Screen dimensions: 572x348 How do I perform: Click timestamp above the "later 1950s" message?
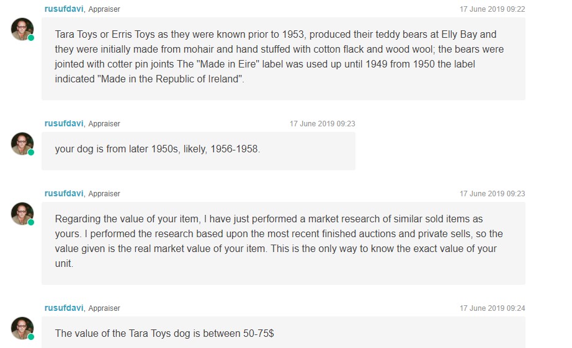[x=322, y=124]
